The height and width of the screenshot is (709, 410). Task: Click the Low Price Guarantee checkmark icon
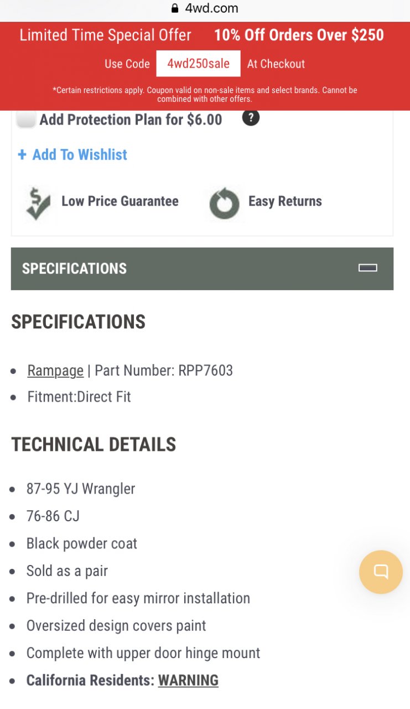[x=38, y=204]
